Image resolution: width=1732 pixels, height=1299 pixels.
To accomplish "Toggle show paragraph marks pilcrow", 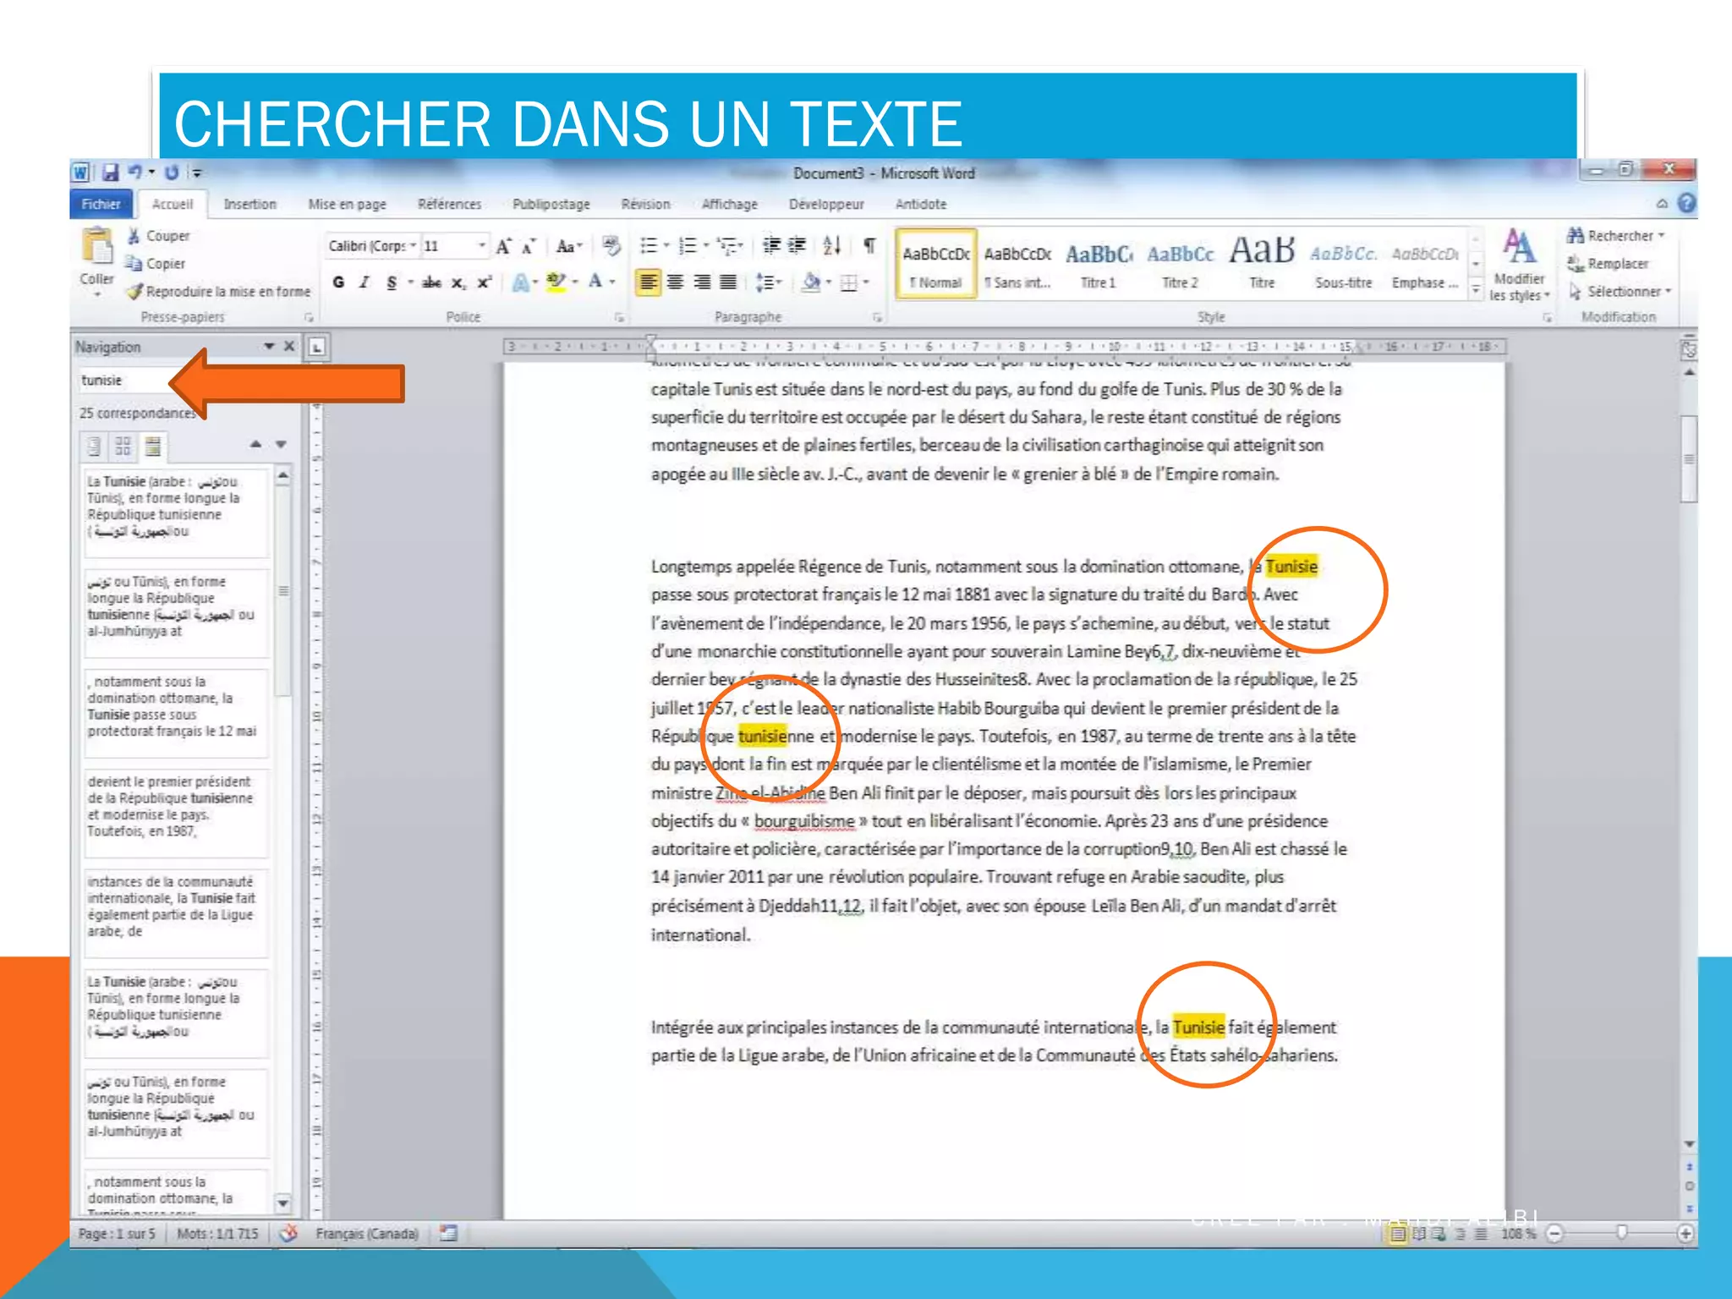I will (x=869, y=246).
